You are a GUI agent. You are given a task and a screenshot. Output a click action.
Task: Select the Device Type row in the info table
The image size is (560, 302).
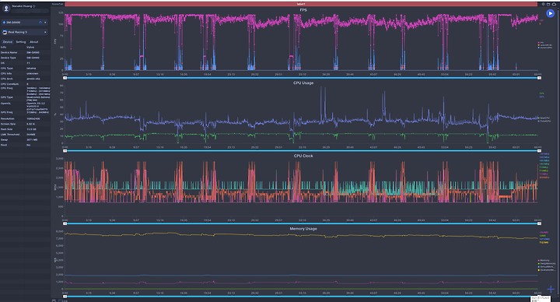(x=26, y=58)
